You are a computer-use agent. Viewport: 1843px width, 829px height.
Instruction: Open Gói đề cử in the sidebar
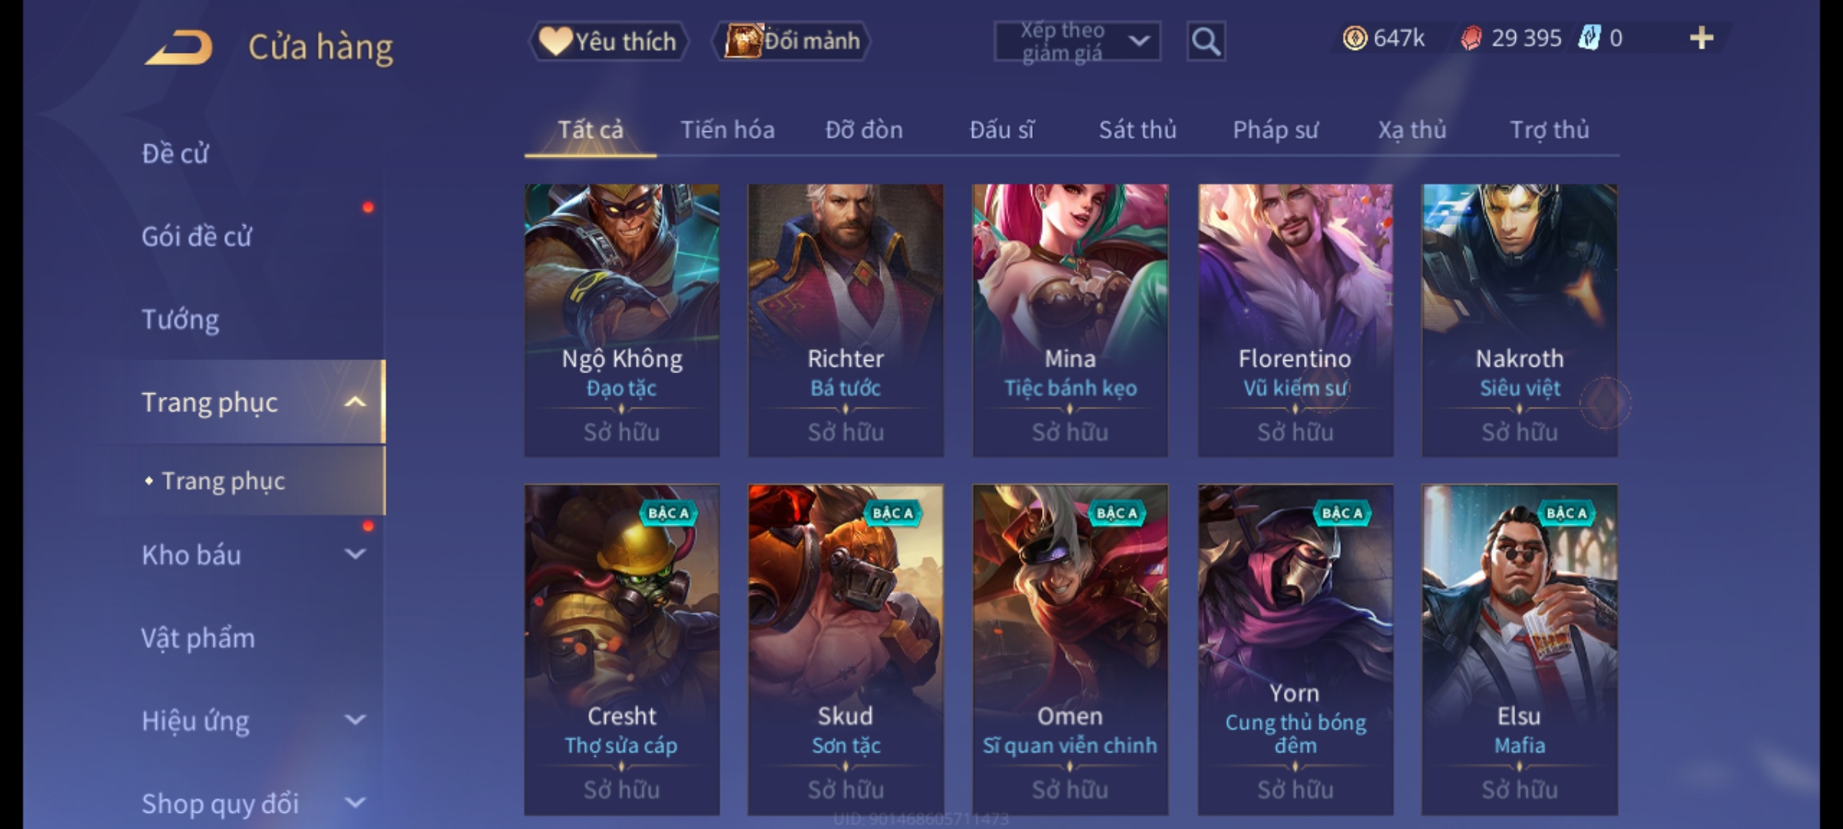pyautogui.click(x=197, y=236)
